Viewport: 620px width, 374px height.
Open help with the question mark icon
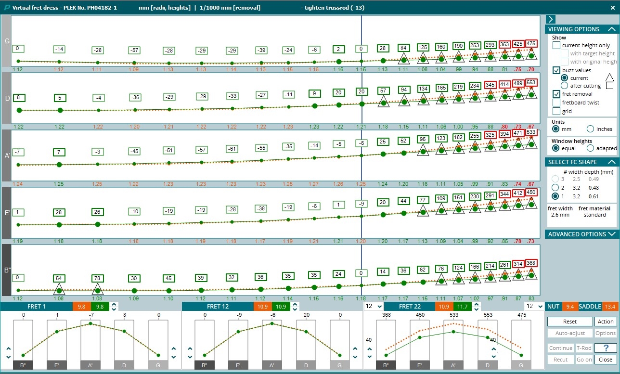coord(606,348)
